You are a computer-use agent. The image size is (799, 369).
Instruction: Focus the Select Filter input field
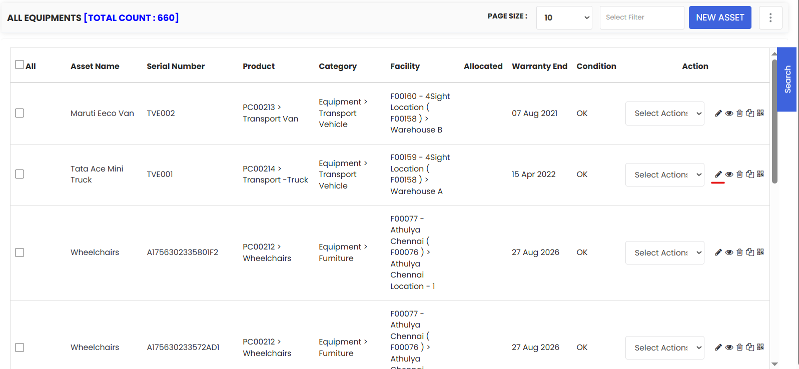(642, 17)
